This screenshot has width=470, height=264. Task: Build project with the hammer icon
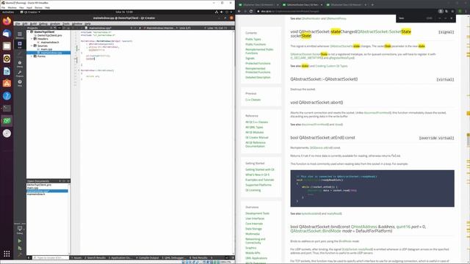coord(20,254)
